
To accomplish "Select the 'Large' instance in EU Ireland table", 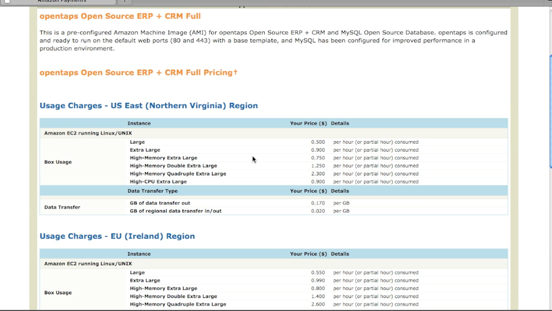I will point(137,273).
